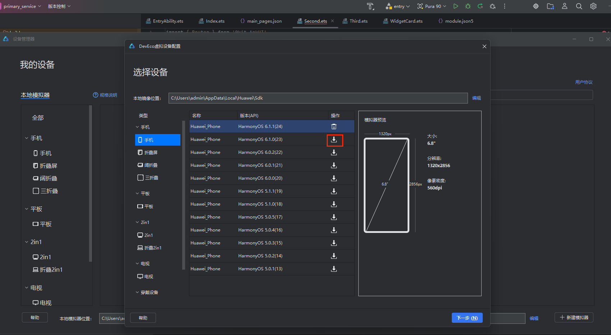611x335 pixels.
Task: Open the more actions vertical dots menu
Action: (505, 6)
